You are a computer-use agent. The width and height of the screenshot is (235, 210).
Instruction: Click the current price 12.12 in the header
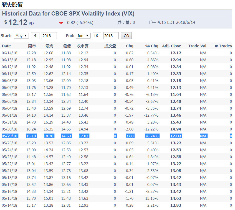click(18, 22)
